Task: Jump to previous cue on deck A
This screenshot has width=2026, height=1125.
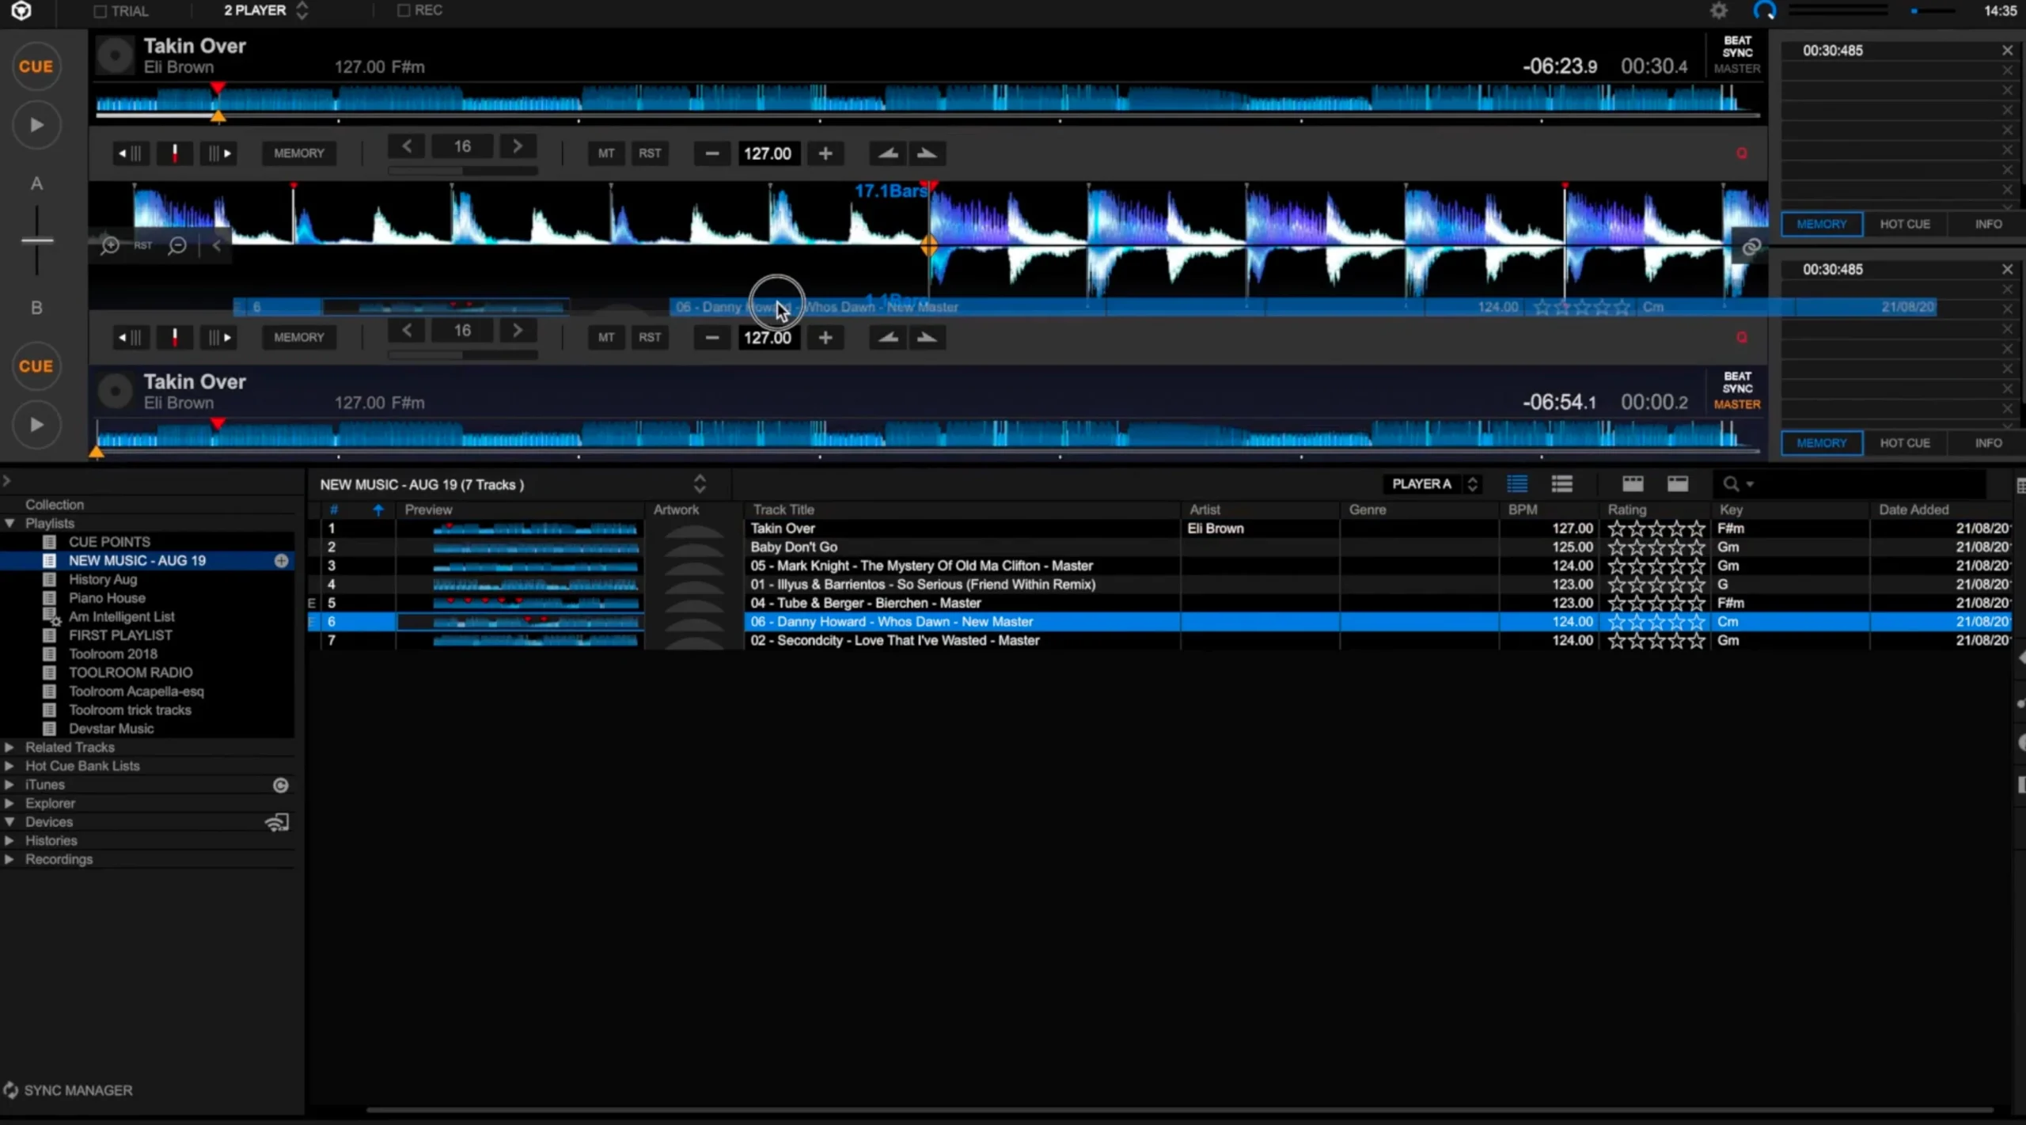Action: (130, 153)
